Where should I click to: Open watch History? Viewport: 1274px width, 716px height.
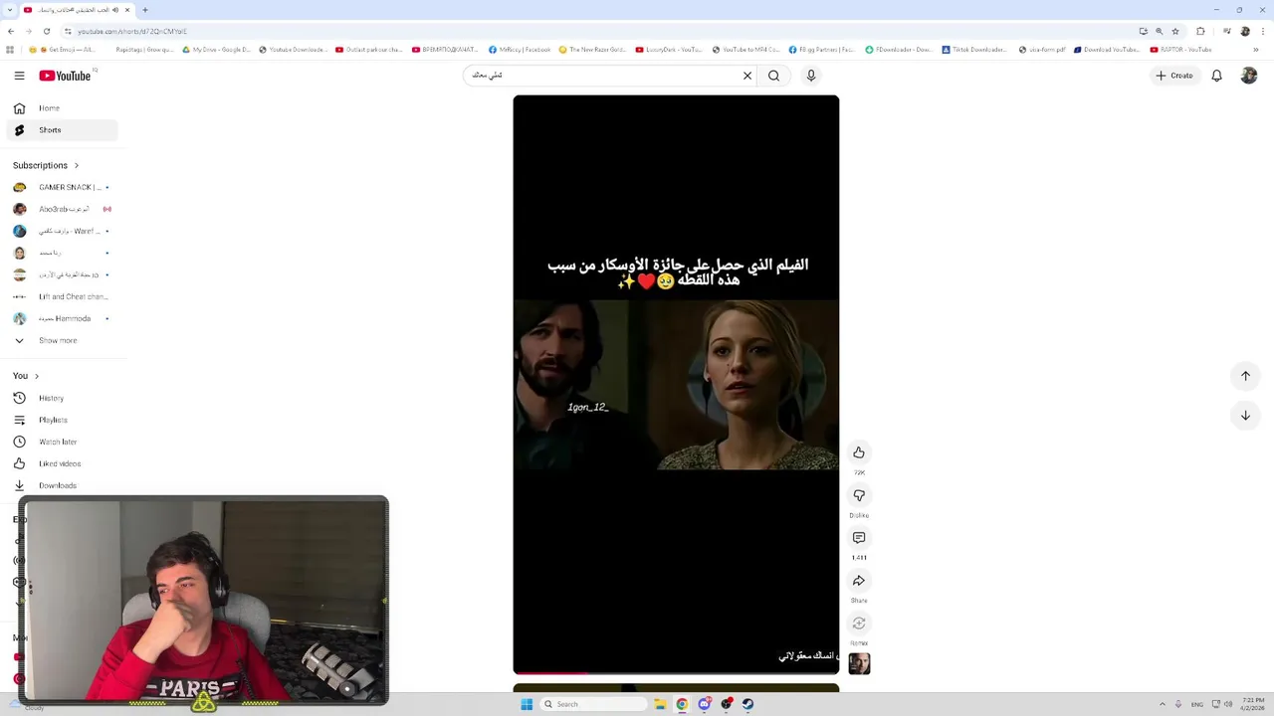click(62, 398)
